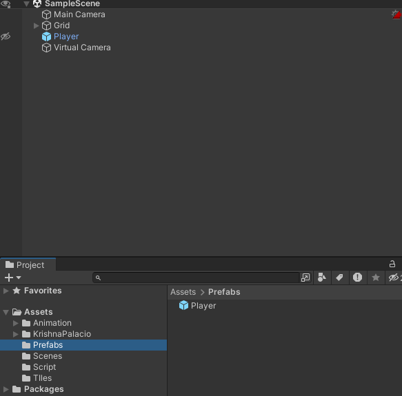Go to Assets in the breadcrumb
402x396 pixels.
coord(183,292)
